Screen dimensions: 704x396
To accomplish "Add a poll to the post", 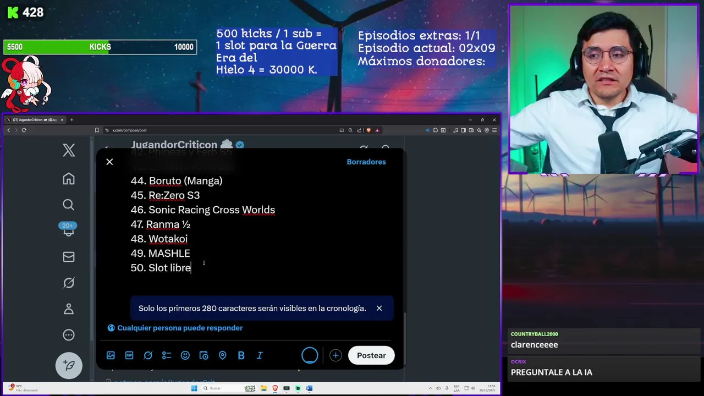I will (x=167, y=355).
